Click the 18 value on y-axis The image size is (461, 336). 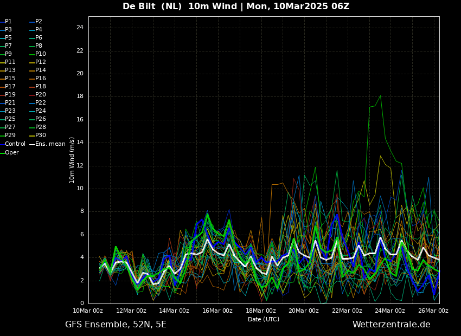pyautogui.click(x=80, y=96)
